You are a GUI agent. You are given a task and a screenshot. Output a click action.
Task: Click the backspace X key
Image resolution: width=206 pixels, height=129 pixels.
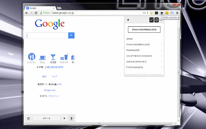pos(64,118)
